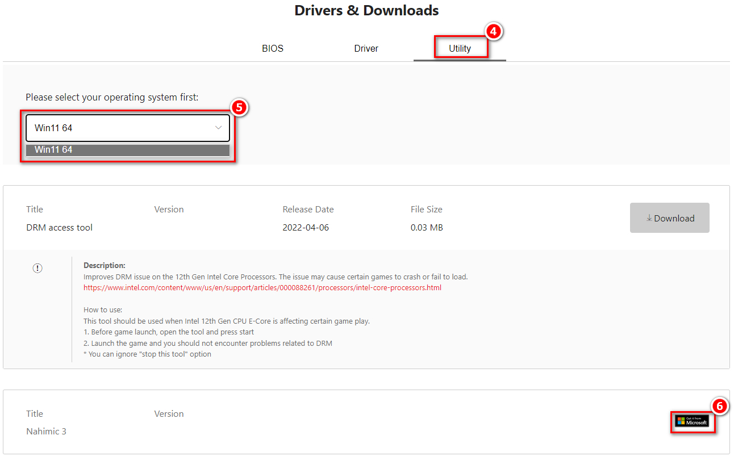
Task: Click the red step 6 marker
Action: pyautogui.click(x=719, y=406)
